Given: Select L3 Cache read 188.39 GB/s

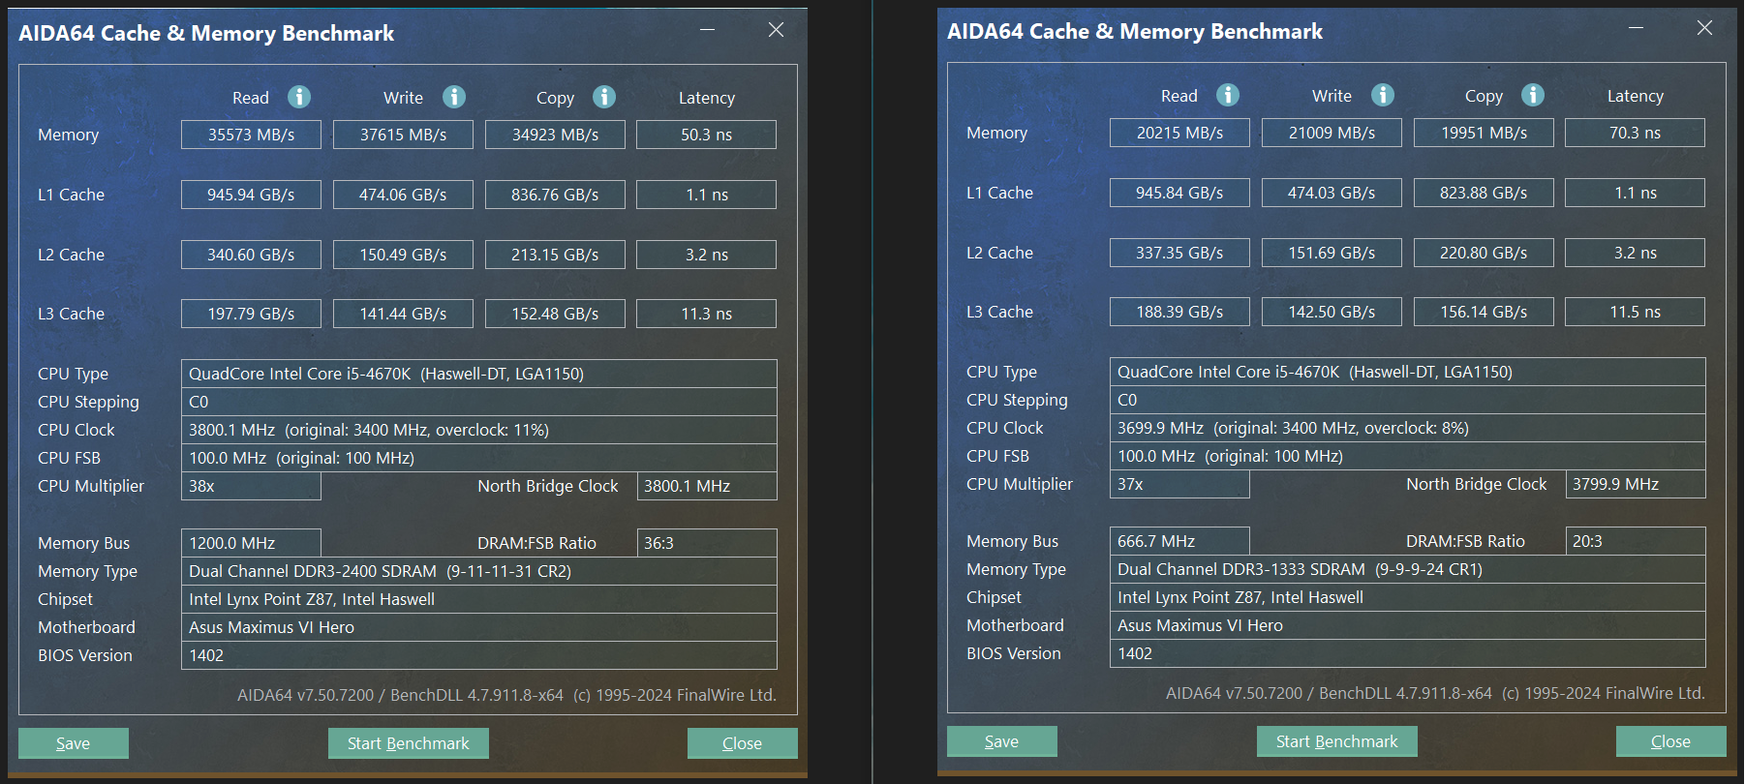Looking at the screenshot, I should pos(1179,312).
